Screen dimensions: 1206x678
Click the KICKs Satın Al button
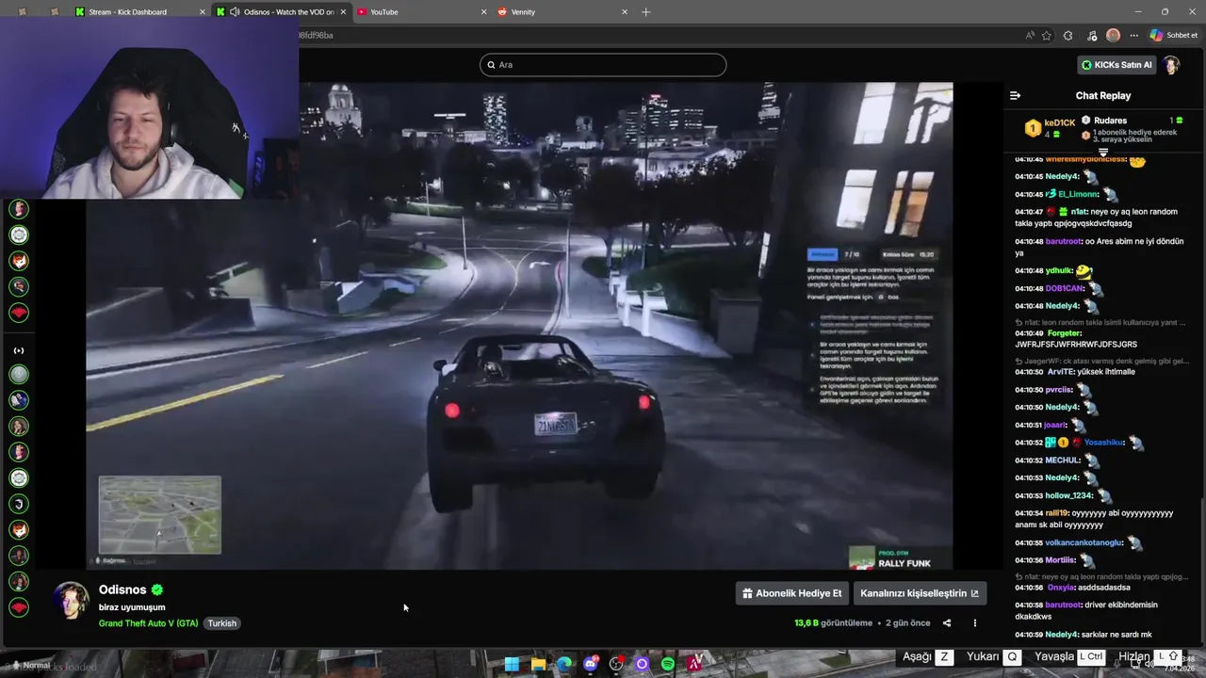point(1116,65)
